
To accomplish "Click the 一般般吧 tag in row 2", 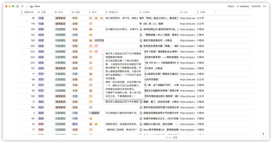I will point(94,113).
